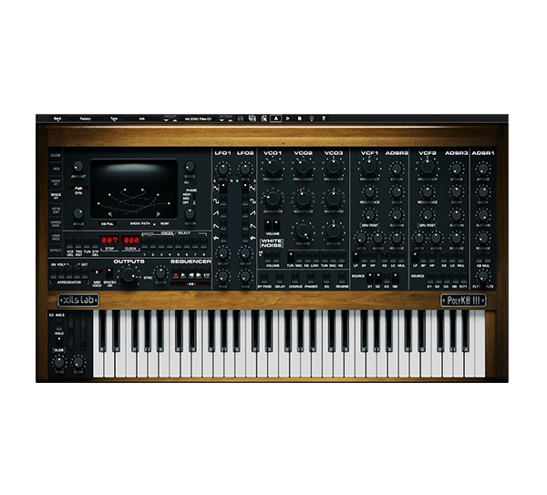Viewport: 547px width, 495px height.
Task: Open the EFFECT panel tab
Action: click(56, 251)
